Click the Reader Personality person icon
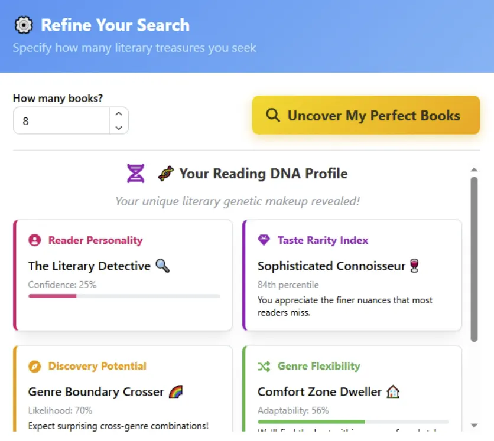 tap(35, 240)
